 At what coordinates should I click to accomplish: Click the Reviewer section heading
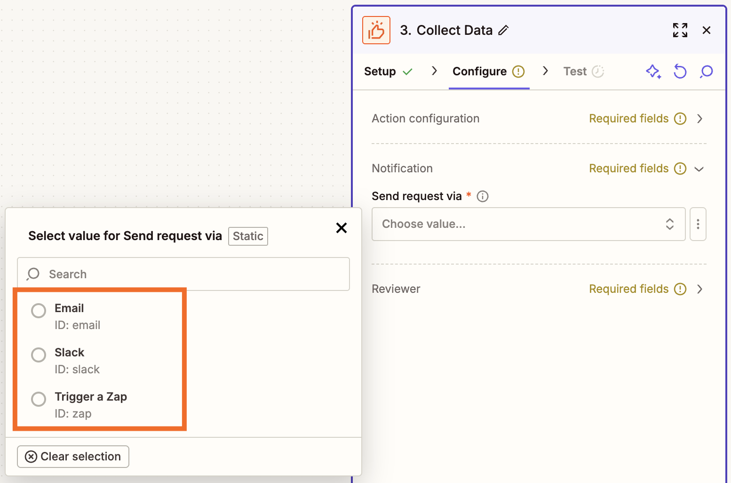396,289
